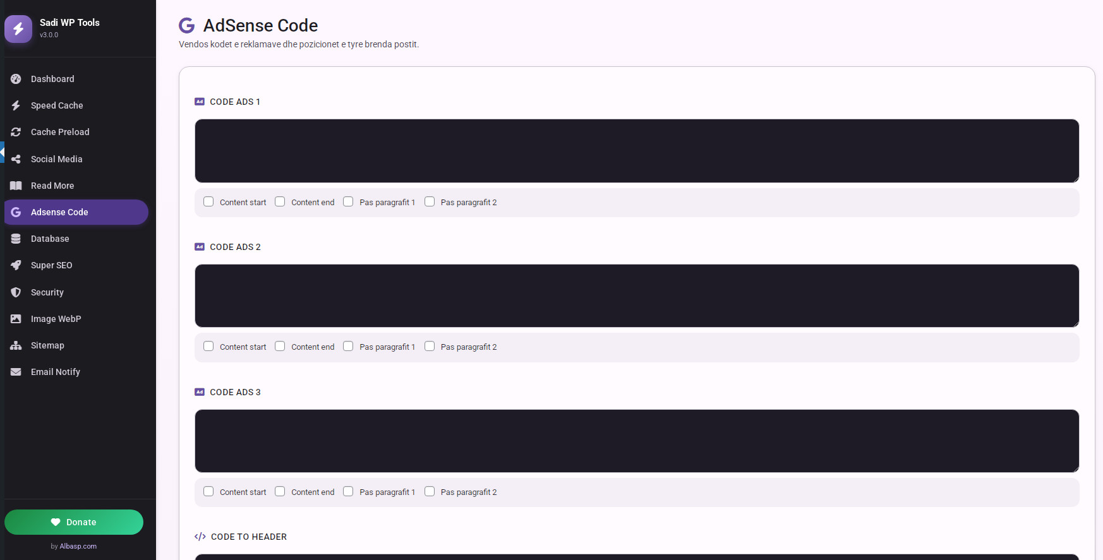This screenshot has height=560, width=1103.
Task: Click the Database stack icon
Action: [x=16, y=239]
